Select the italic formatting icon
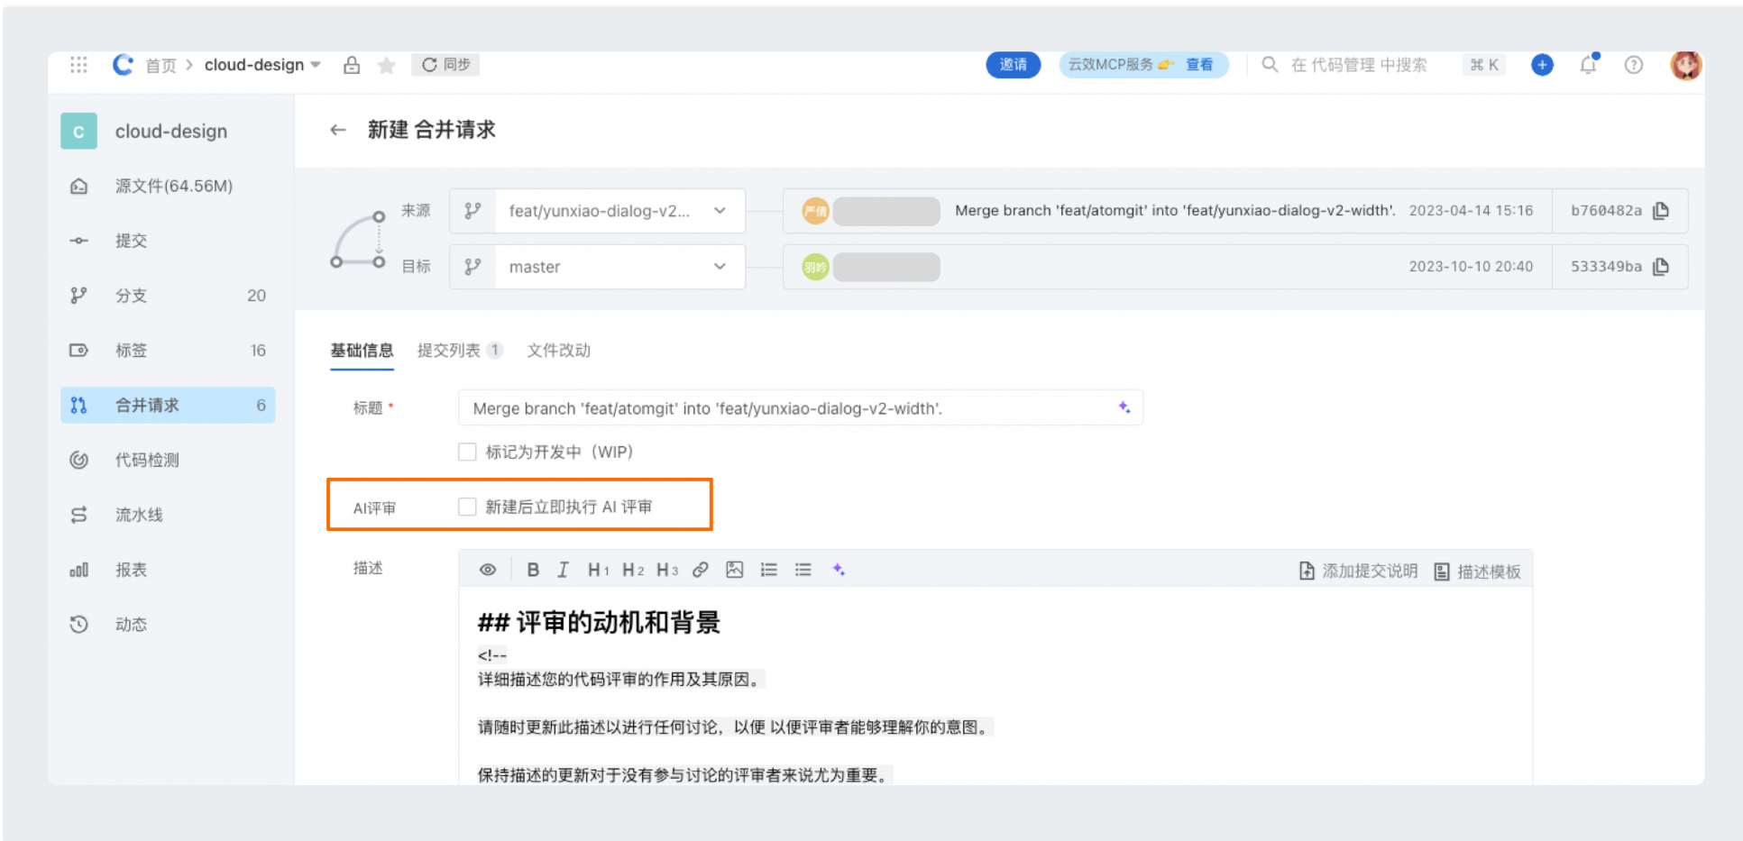The height and width of the screenshot is (841, 1743). coord(564,569)
